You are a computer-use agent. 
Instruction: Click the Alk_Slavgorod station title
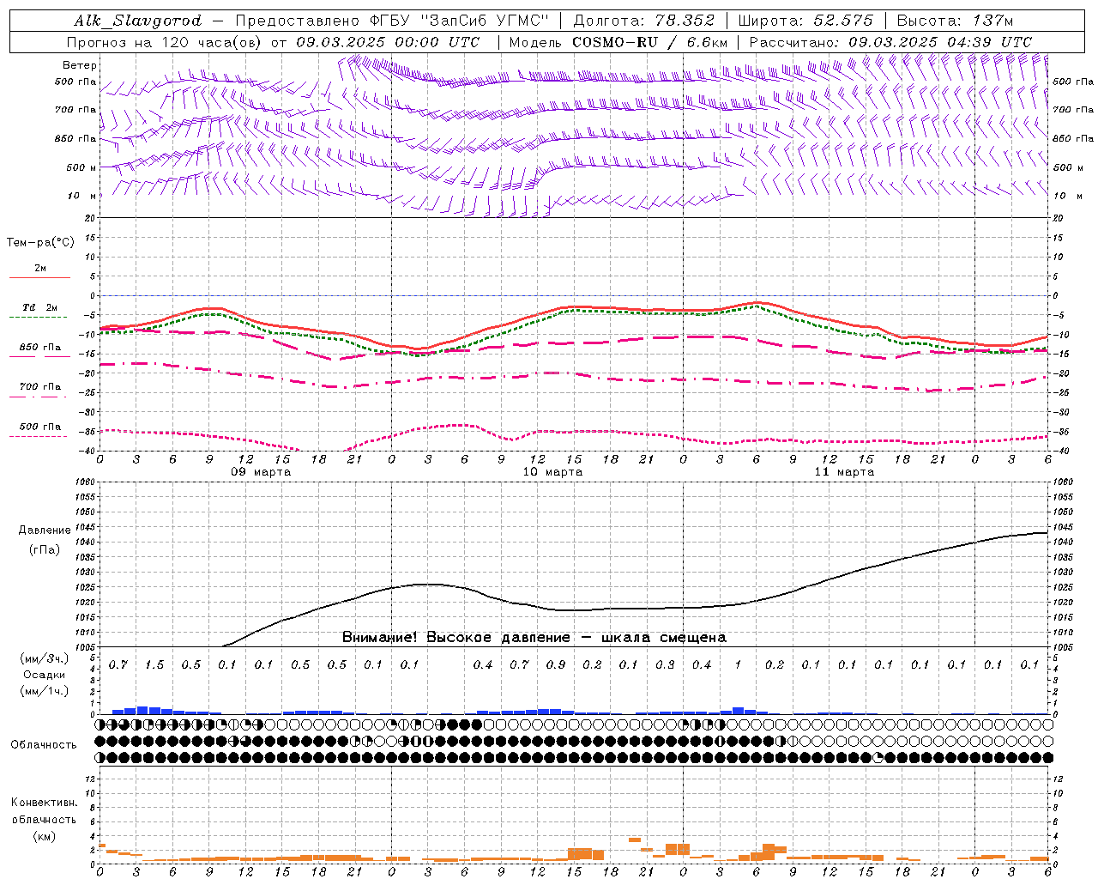click(x=137, y=21)
